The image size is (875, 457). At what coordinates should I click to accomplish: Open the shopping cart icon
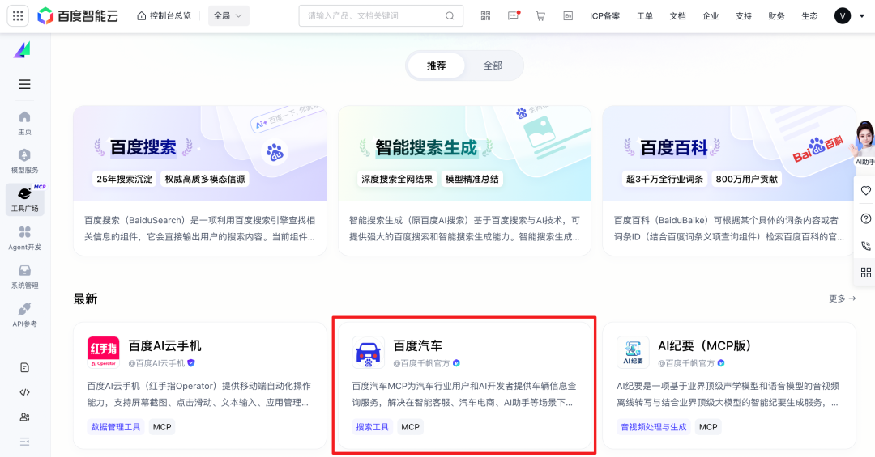pos(540,15)
